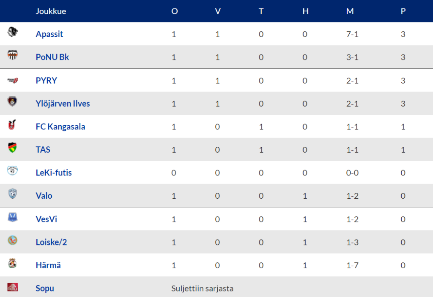This screenshot has height=297, width=433.
Task: Select the Ylöjärven Ilves crest icon
Action: pyautogui.click(x=12, y=101)
